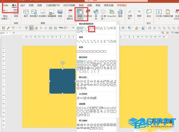
Task: Open the 形状 shapes gallery button
Action: point(80,14)
